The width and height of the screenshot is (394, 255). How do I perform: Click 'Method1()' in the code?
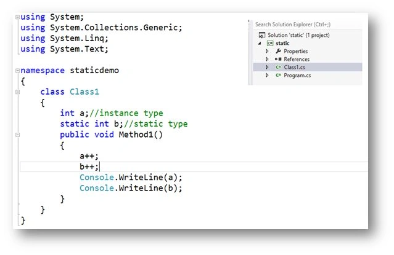[141, 135]
